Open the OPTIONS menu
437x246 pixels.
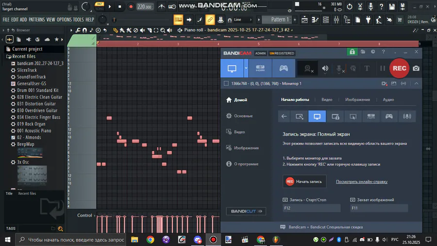[64, 19]
